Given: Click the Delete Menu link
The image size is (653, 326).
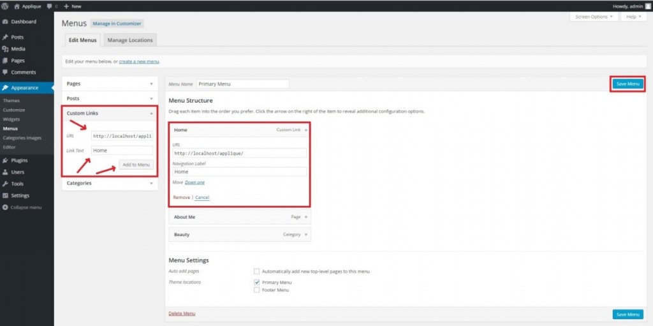Looking at the screenshot, I should [x=182, y=314].
